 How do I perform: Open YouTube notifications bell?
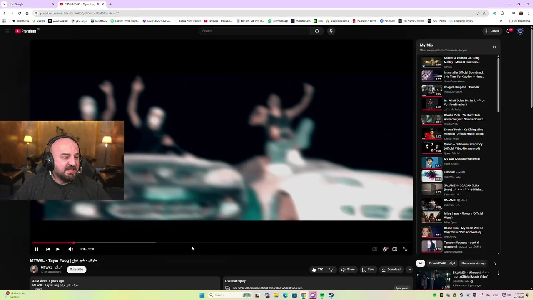coord(509,31)
